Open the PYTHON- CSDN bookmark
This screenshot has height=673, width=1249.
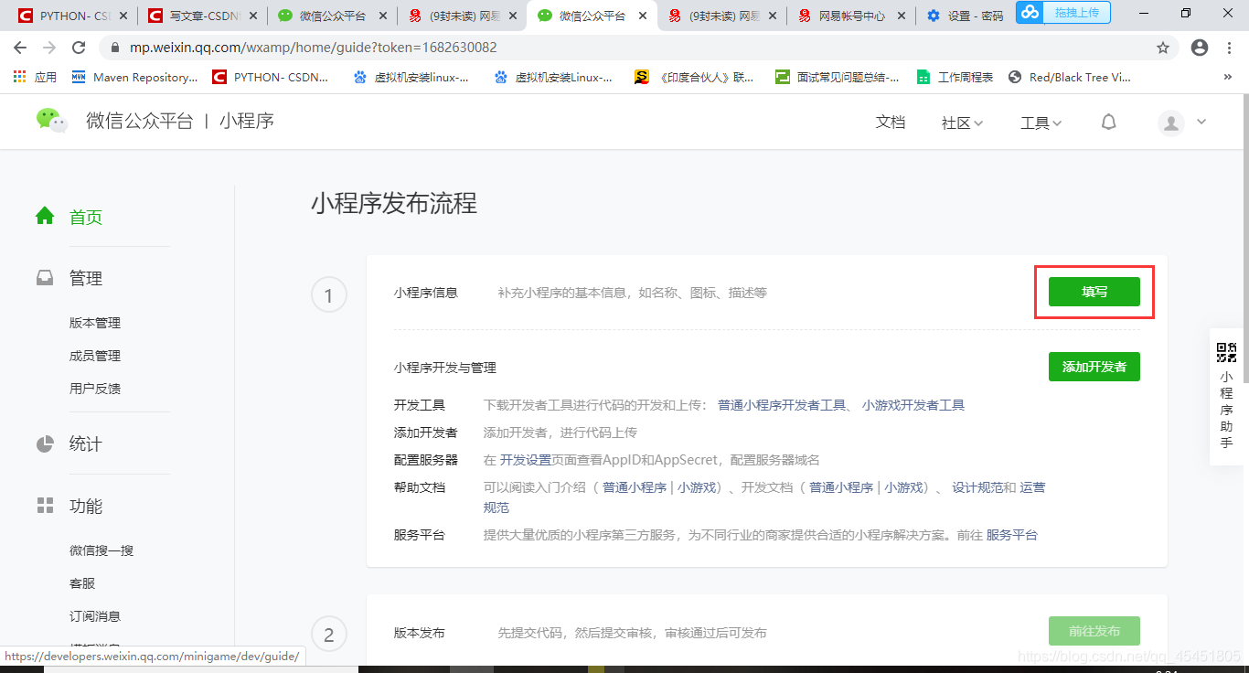(271, 78)
